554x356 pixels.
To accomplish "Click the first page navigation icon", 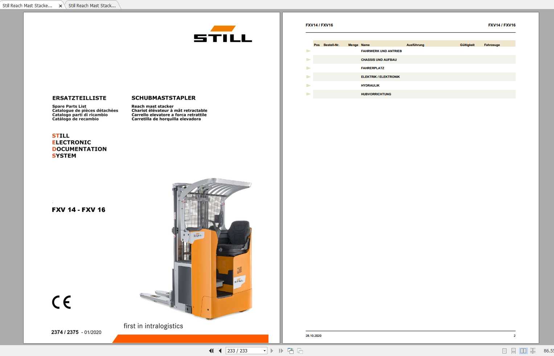I will [211, 351].
